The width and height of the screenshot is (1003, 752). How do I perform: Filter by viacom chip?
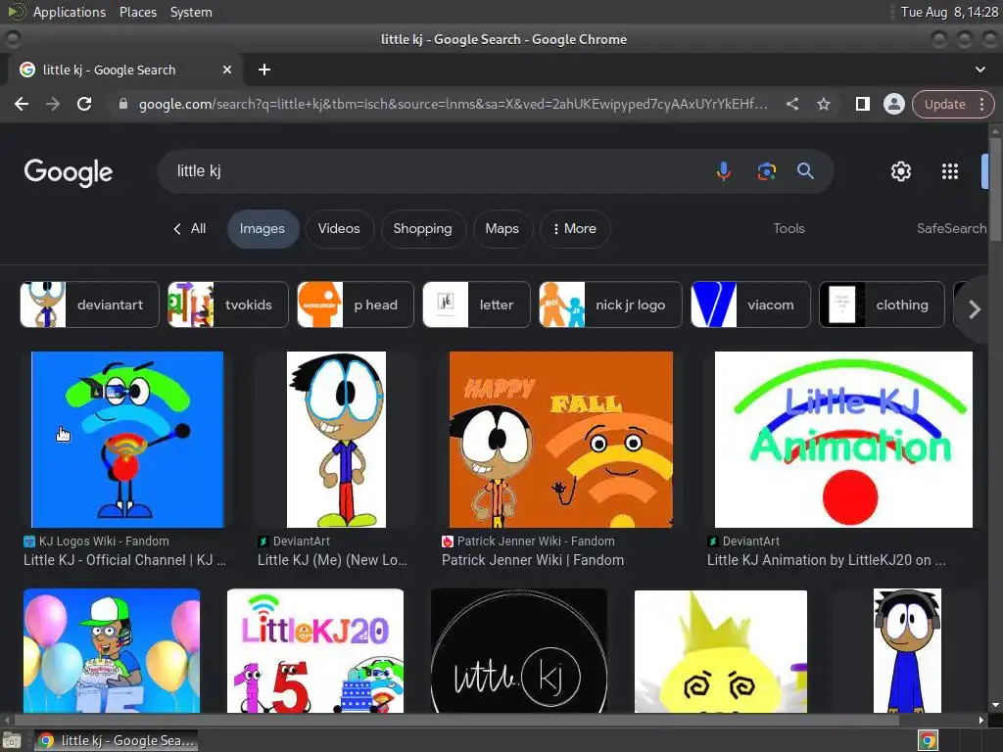point(750,305)
